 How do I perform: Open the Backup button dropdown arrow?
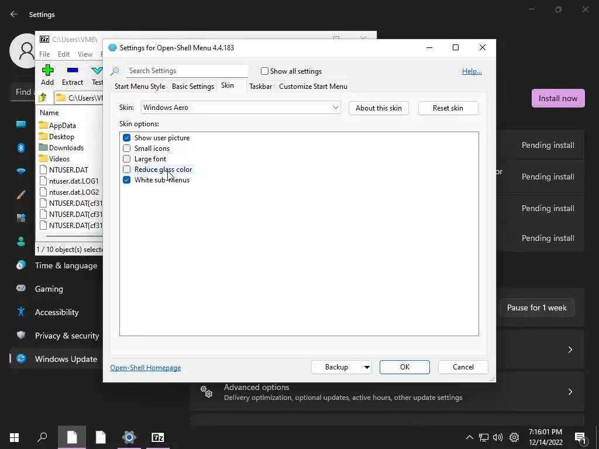coord(366,367)
